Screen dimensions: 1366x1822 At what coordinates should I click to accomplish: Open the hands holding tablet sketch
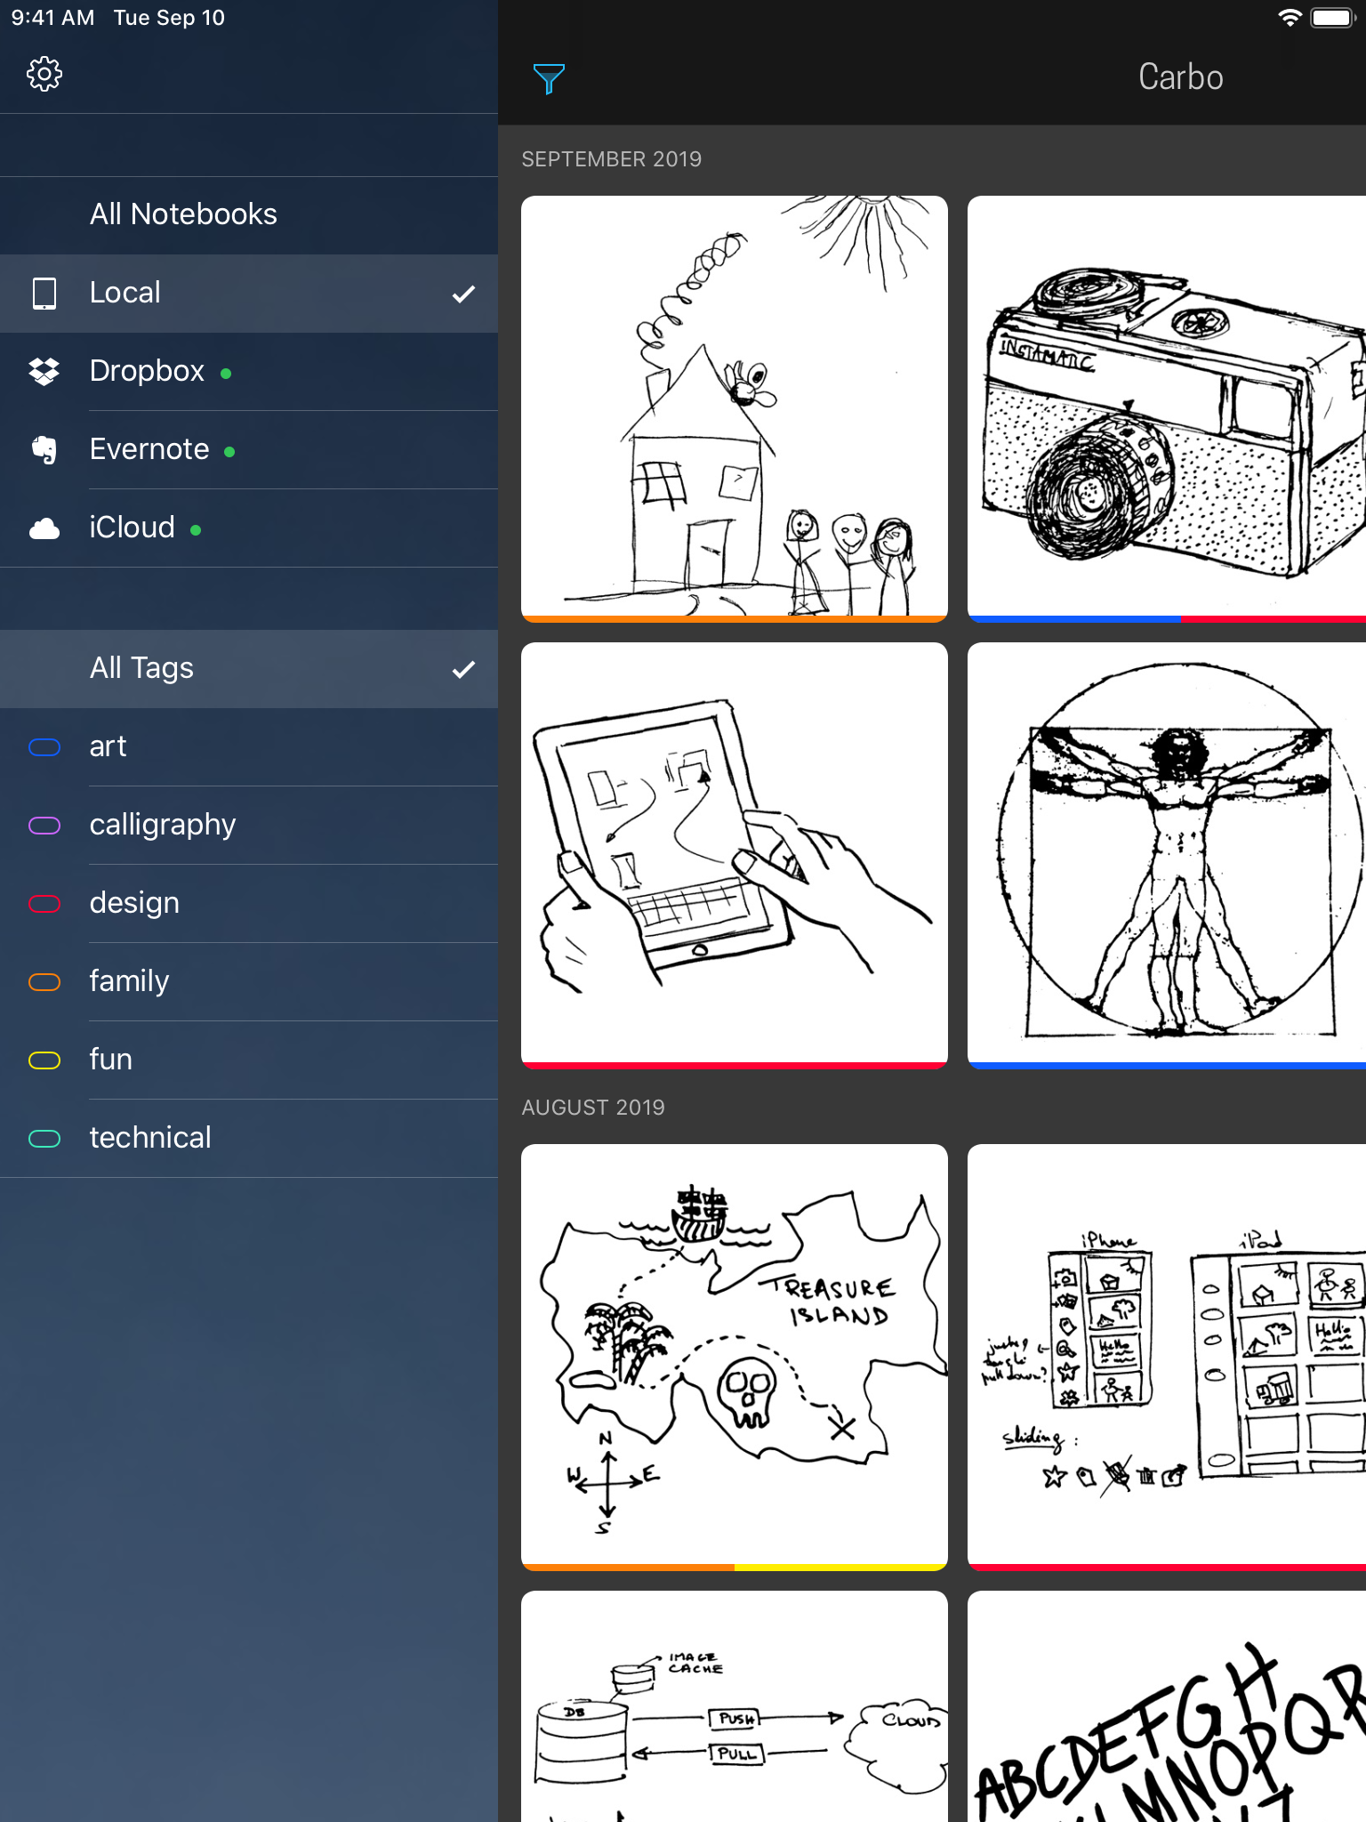click(735, 856)
